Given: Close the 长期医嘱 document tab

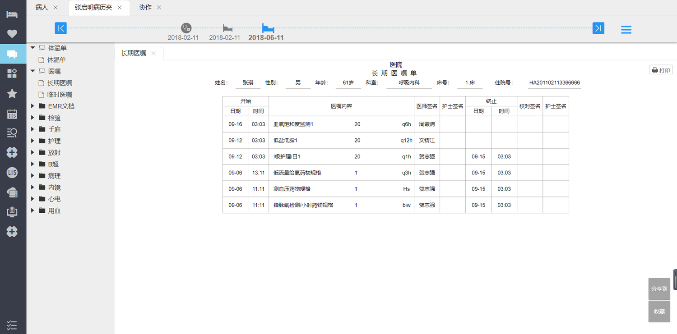Looking at the screenshot, I should (x=153, y=53).
